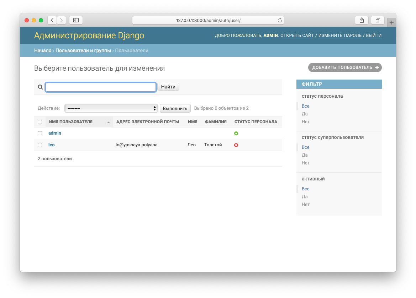
Task: Select Нет under активный filter
Action: tap(306, 205)
